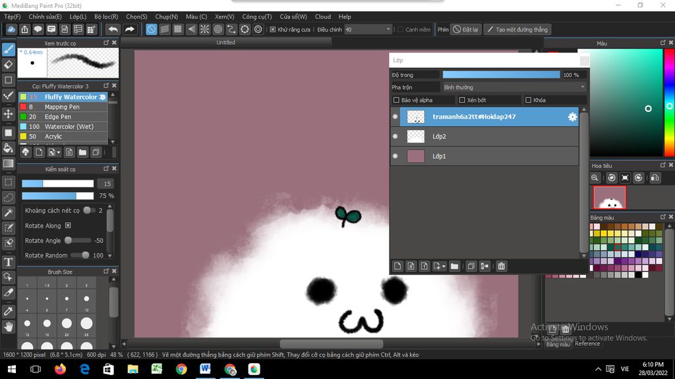Select the Rectangular selection tool

(x=9, y=182)
